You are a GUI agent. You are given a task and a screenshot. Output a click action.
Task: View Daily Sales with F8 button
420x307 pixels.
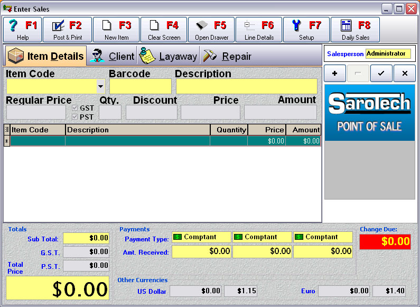(x=355, y=30)
